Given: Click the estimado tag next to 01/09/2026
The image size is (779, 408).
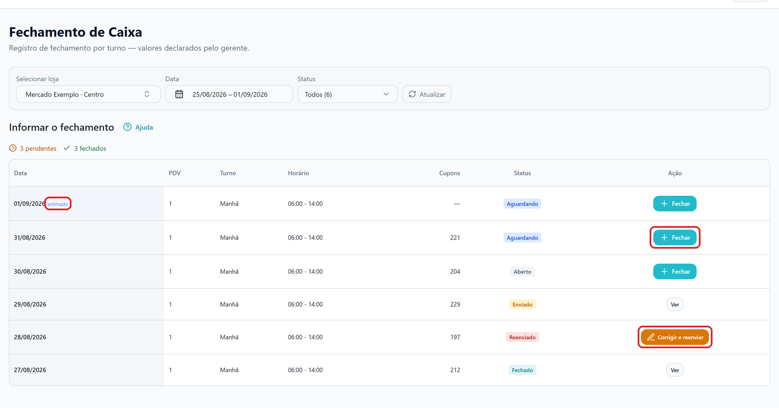Looking at the screenshot, I should click(58, 204).
